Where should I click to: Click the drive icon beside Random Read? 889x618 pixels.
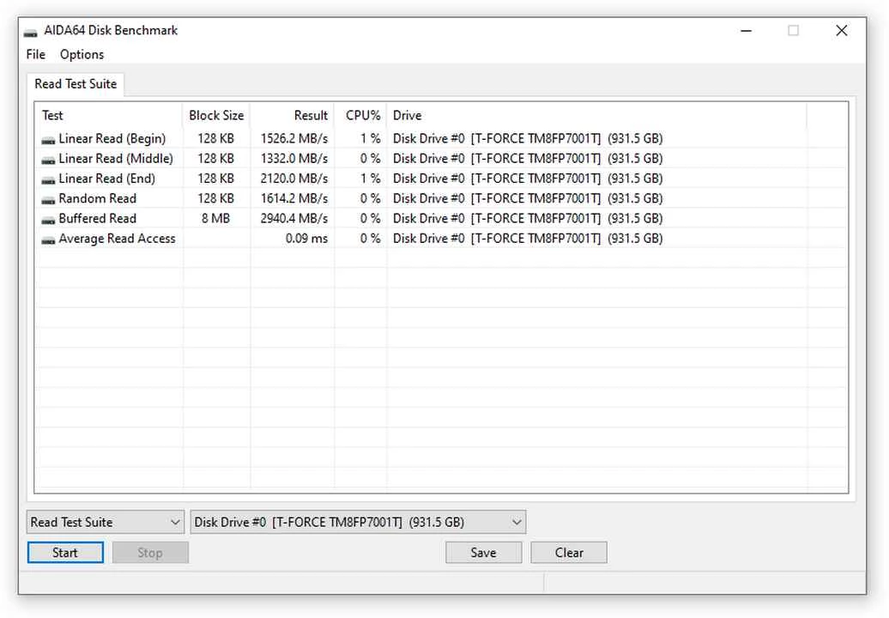[x=48, y=200]
